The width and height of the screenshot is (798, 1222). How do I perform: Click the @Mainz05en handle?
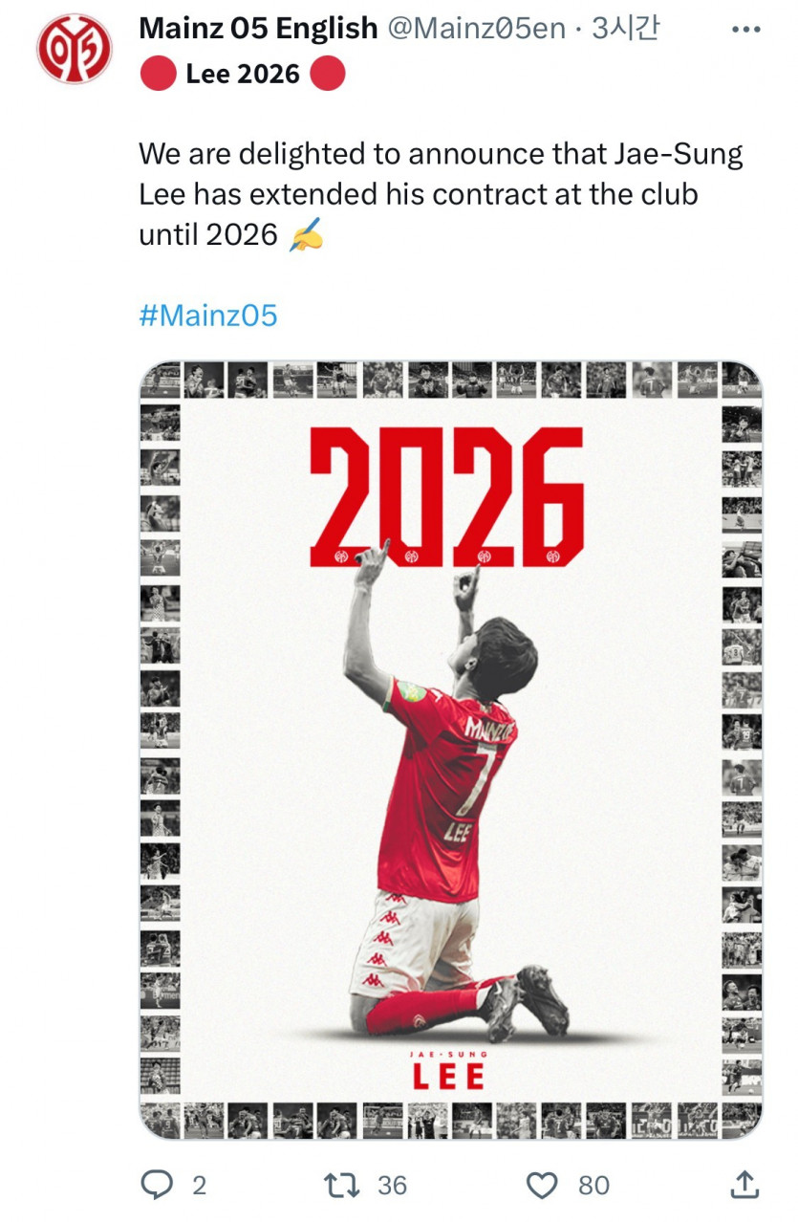[476, 29]
